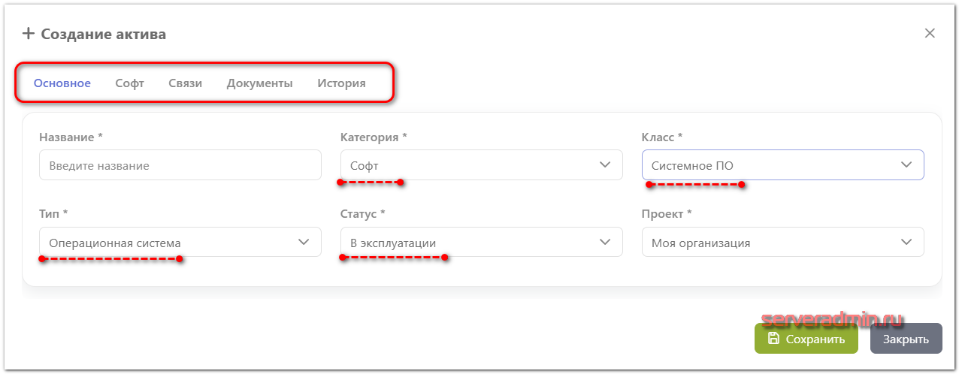Click the Создание актива dialog title

click(103, 34)
